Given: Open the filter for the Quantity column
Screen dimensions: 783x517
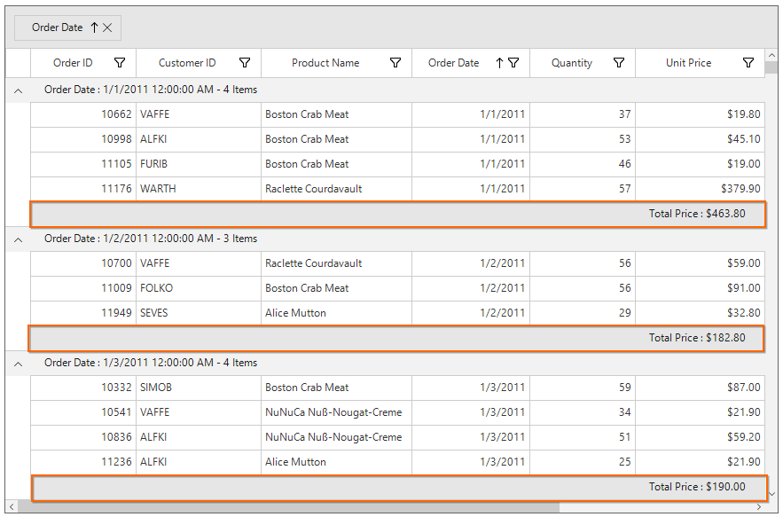Looking at the screenshot, I should click(619, 63).
